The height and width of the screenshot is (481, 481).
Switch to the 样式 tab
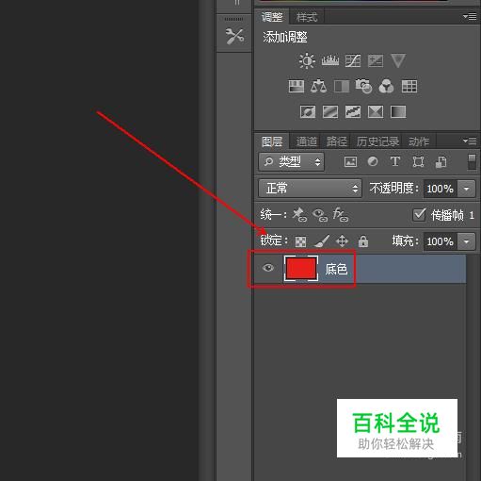pos(307,17)
